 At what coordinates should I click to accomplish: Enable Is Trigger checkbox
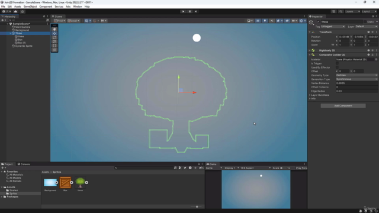click(x=337, y=63)
